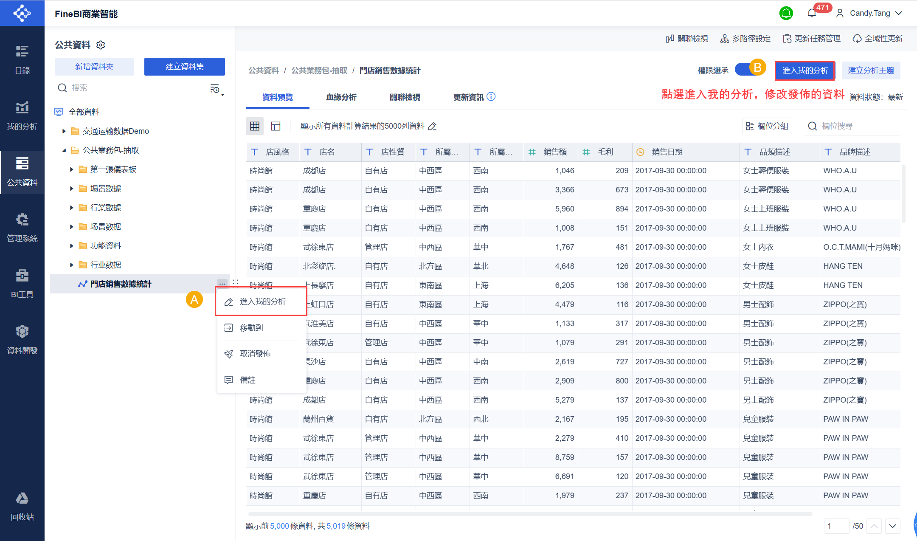Select 取消發佈 in context menu
Screen dimensions: 917x541
point(255,354)
